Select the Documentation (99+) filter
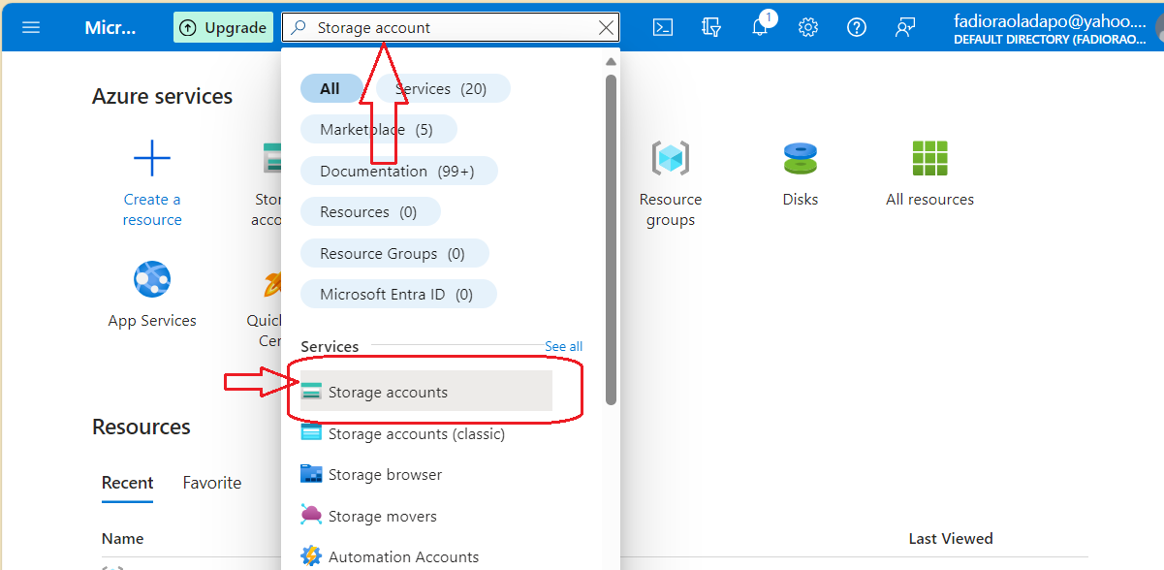 point(398,171)
